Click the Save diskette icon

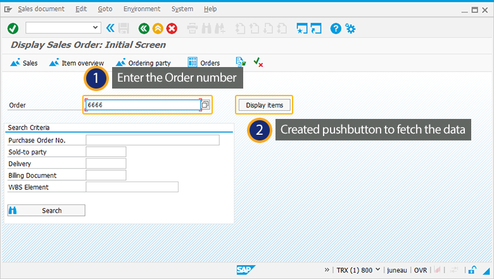pos(123,28)
